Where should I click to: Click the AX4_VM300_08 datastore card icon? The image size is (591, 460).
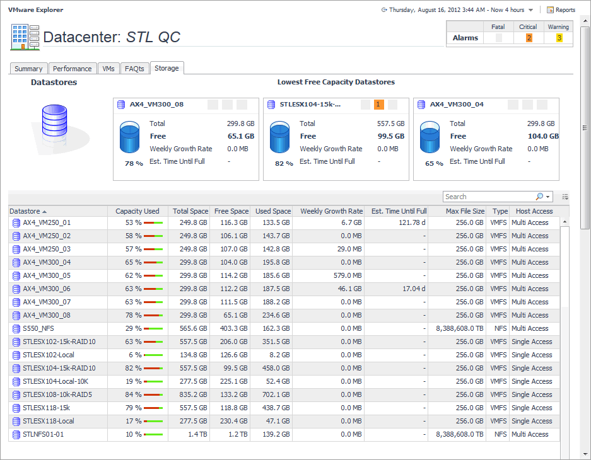pyautogui.click(x=121, y=105)
